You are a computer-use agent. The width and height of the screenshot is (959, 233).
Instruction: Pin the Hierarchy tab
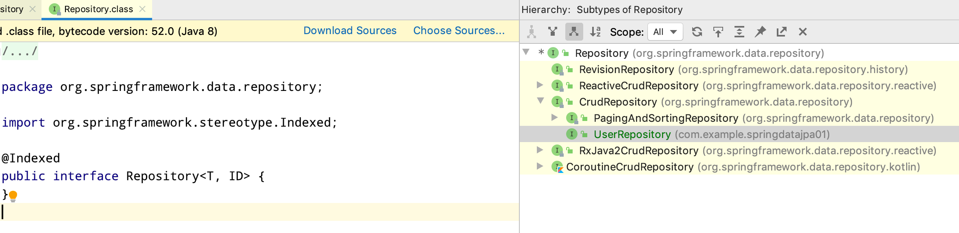point(760,32)
